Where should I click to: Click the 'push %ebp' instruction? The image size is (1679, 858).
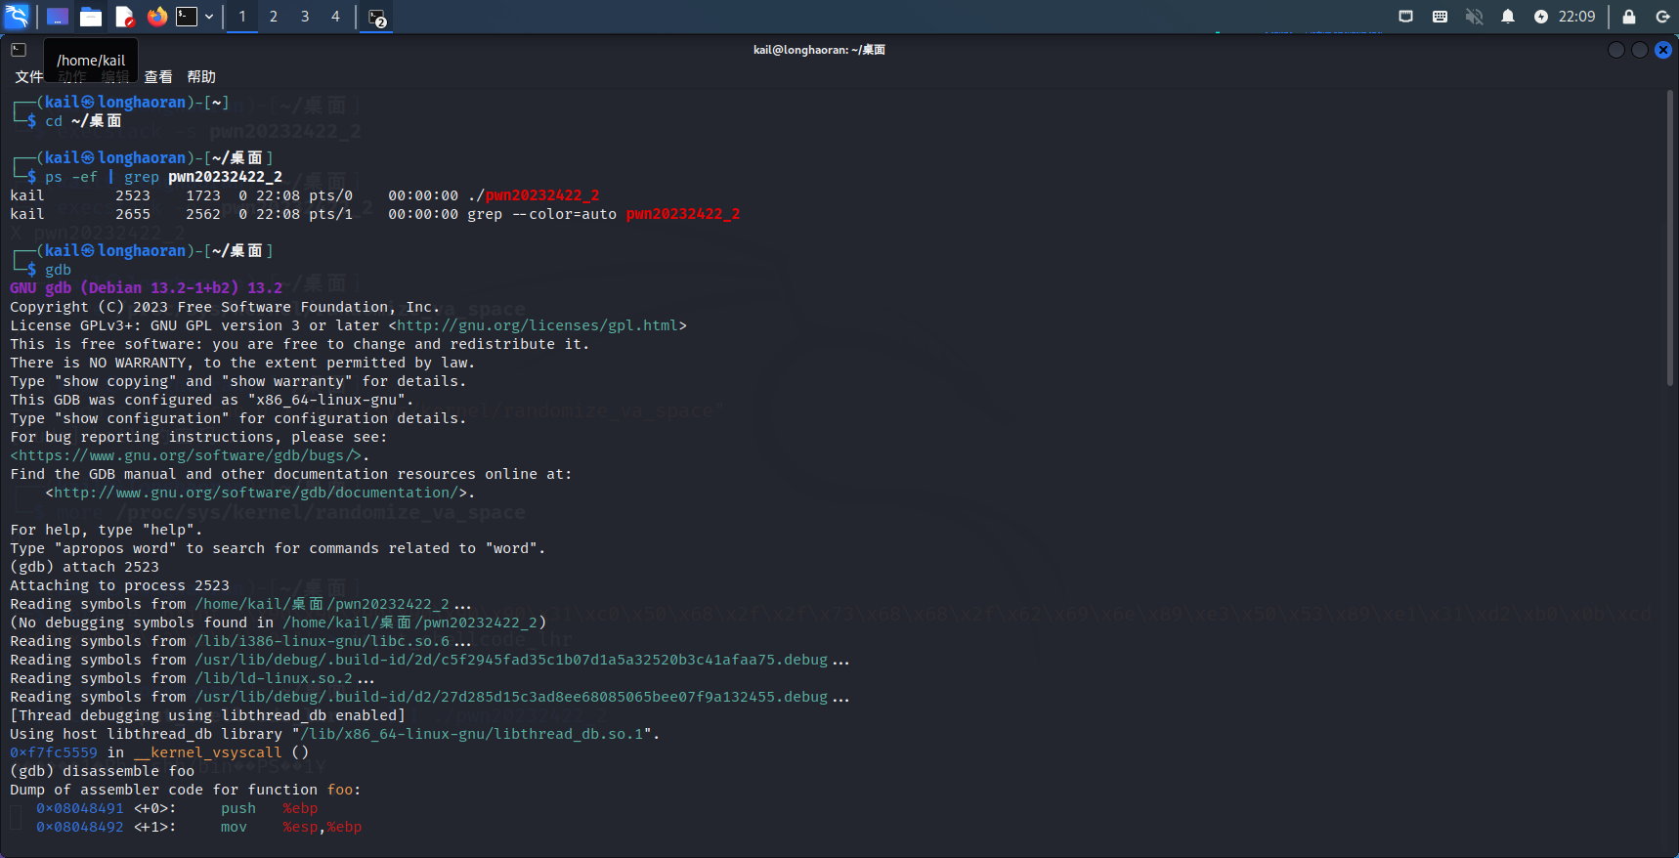[270, 808]
